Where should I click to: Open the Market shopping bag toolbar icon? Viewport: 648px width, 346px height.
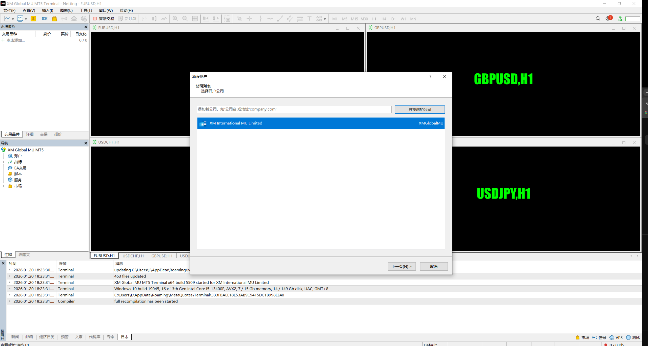point(54,19)
